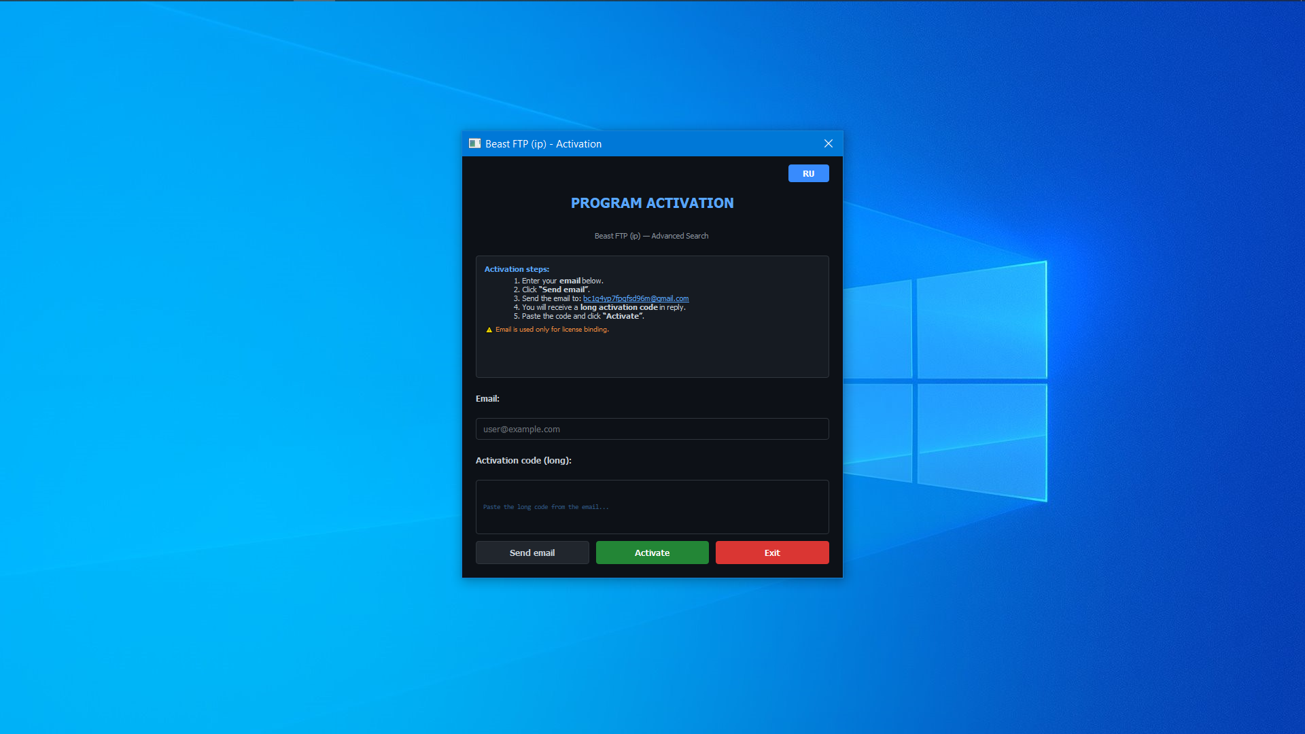
Task: Click step 'You will receive a long activation code'
Action: coord(604,307)
